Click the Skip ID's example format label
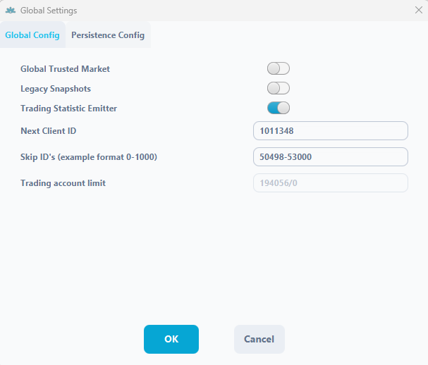This screenshot has height=365, width=428. point(88,157)
